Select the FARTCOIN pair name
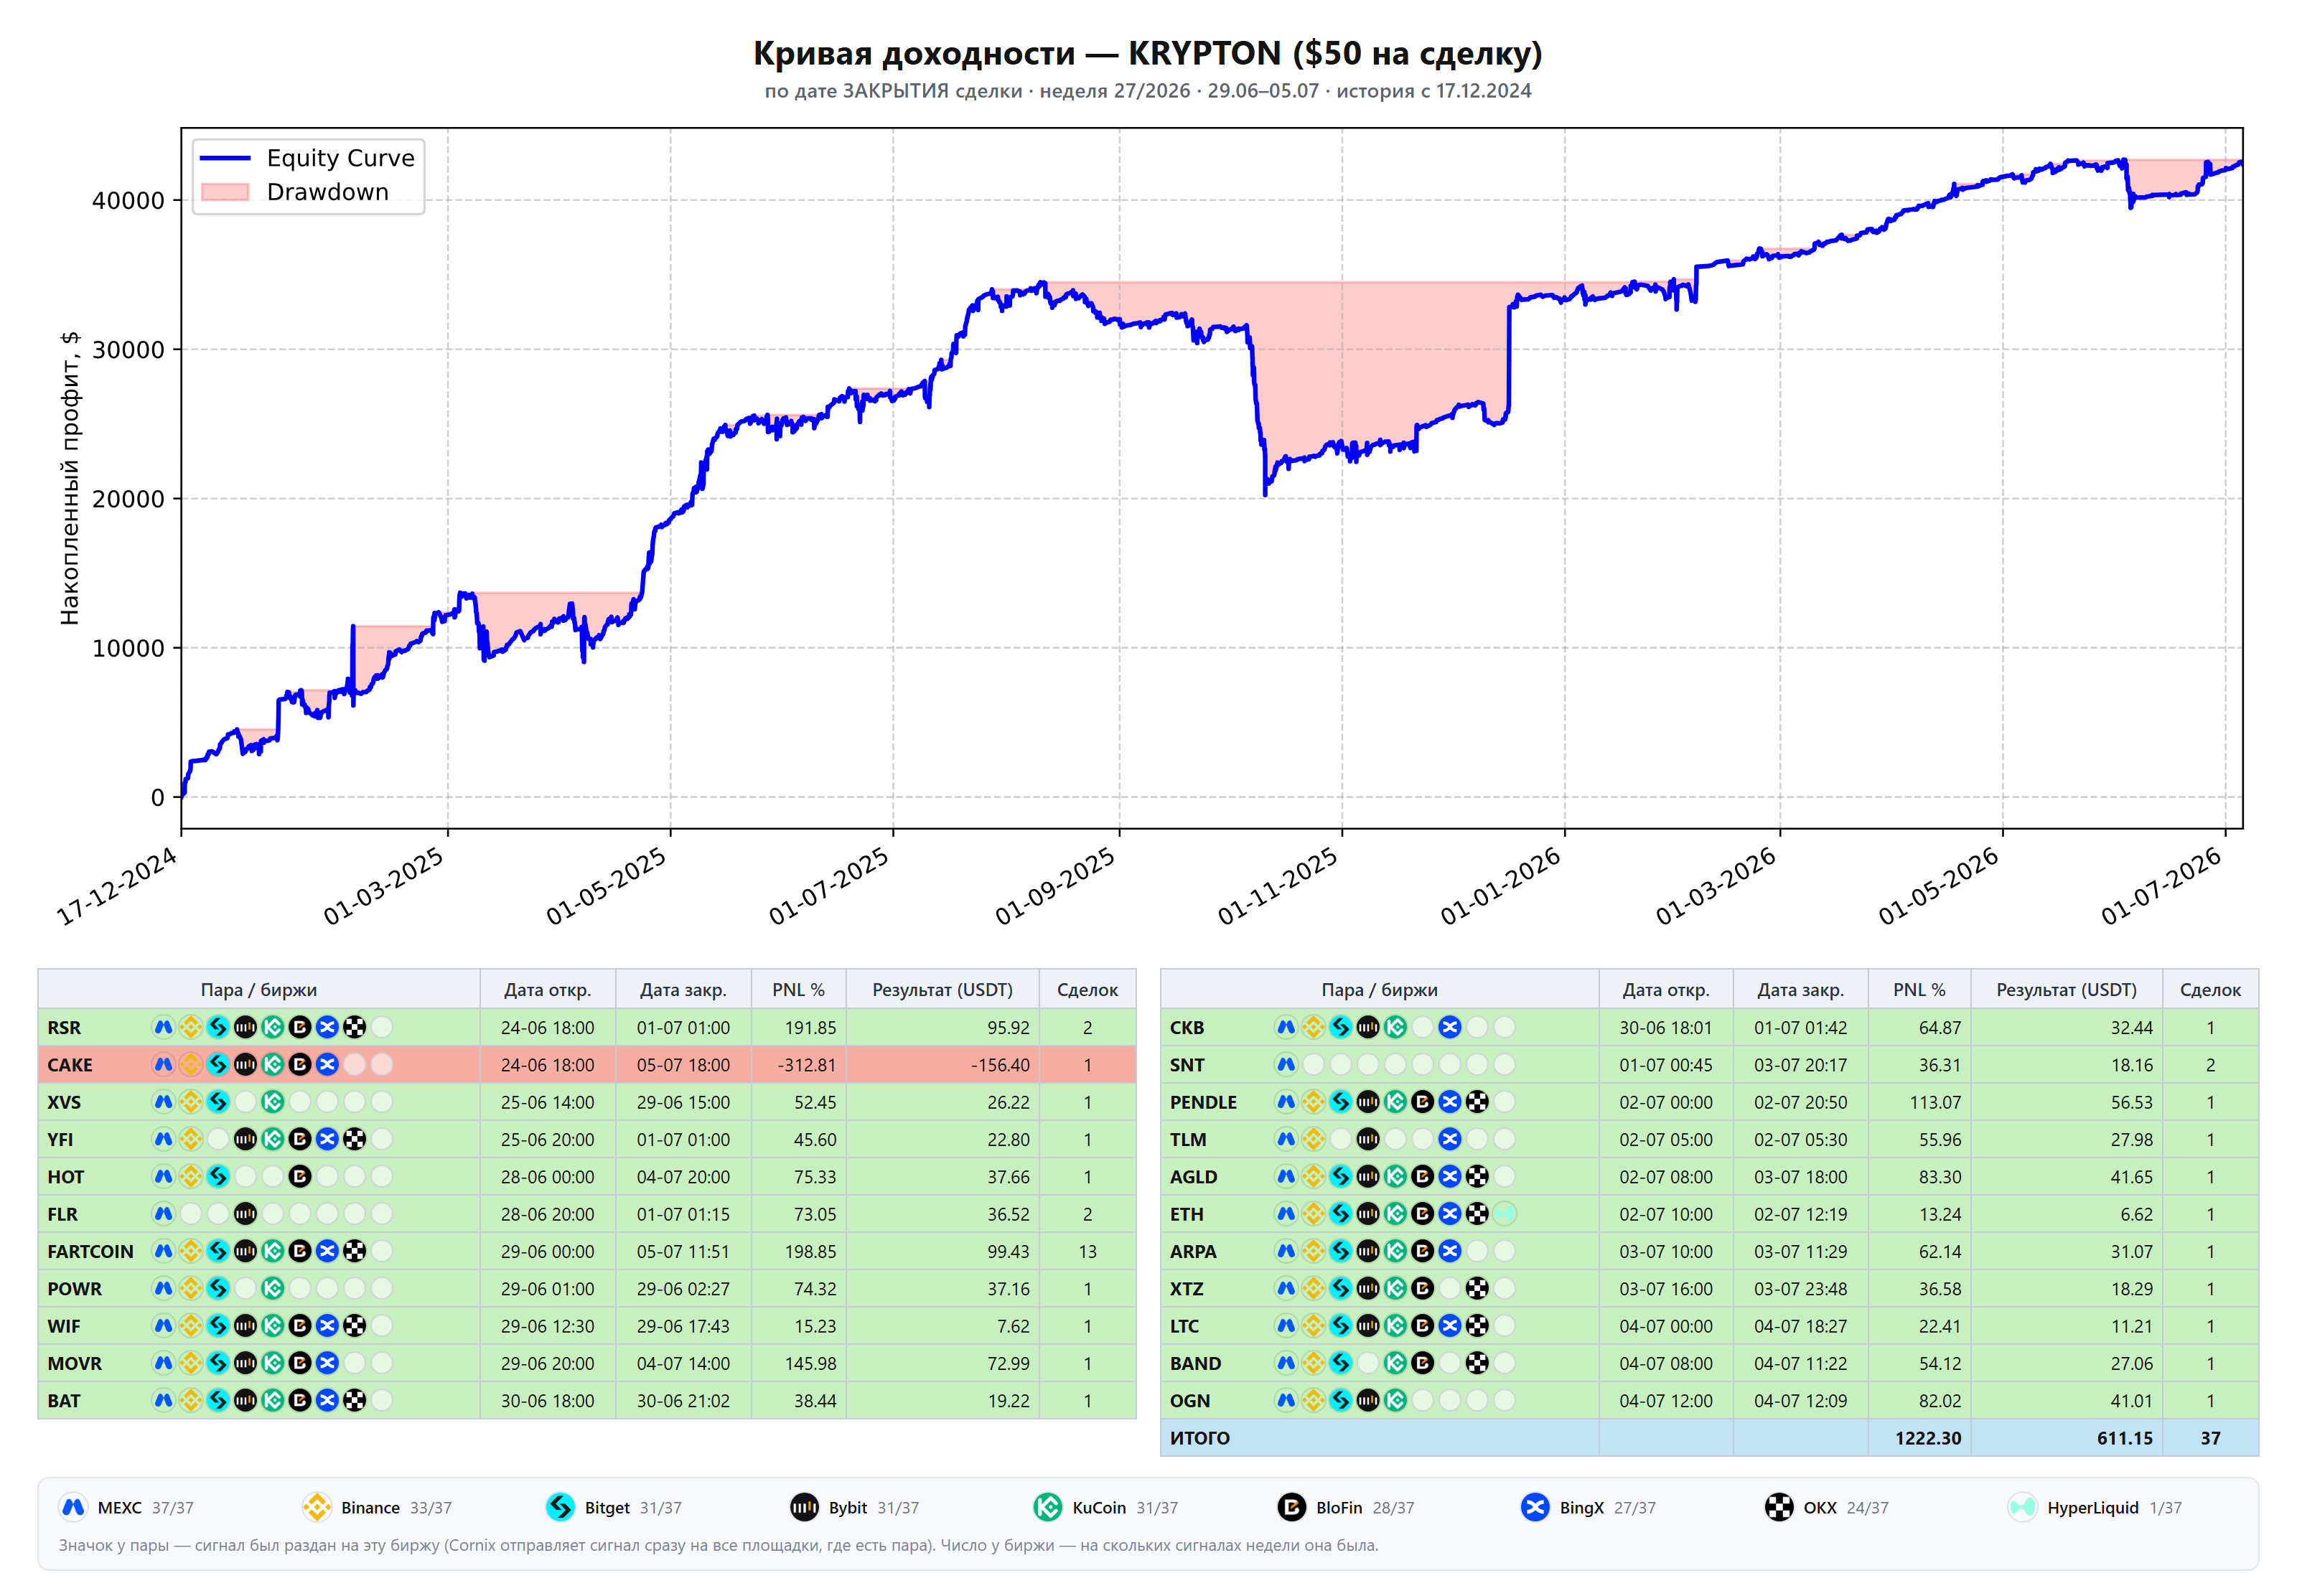2297x1596 pixels. (x=90, y=1252)
